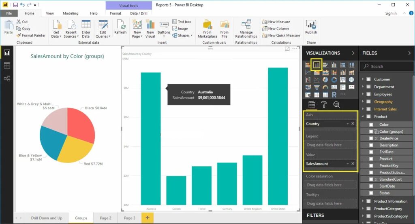Open the SalesAmount value field dropdown

coord(347,164)
